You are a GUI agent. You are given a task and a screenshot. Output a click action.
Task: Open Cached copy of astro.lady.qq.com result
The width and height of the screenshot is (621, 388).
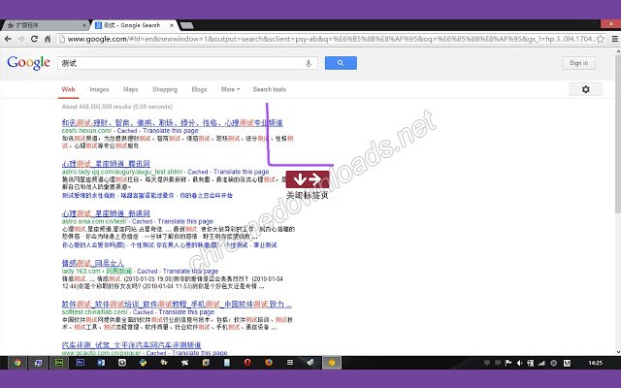pyautogui.click(x=198, y=172)
